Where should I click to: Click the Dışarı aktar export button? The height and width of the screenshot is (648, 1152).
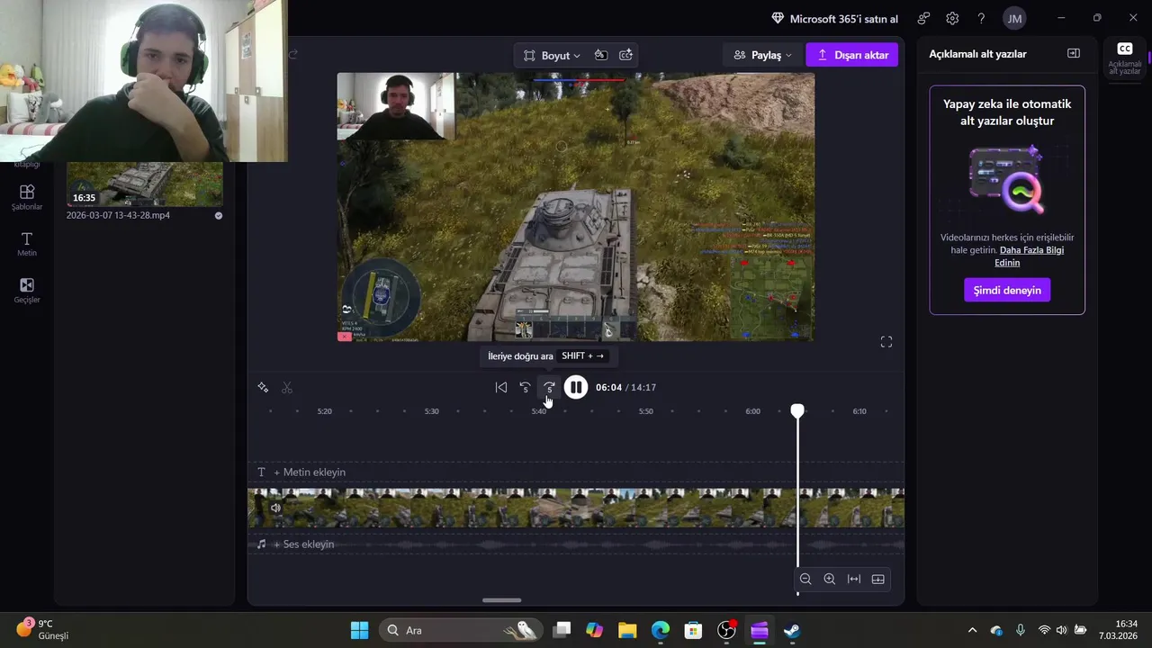point(852,55)
